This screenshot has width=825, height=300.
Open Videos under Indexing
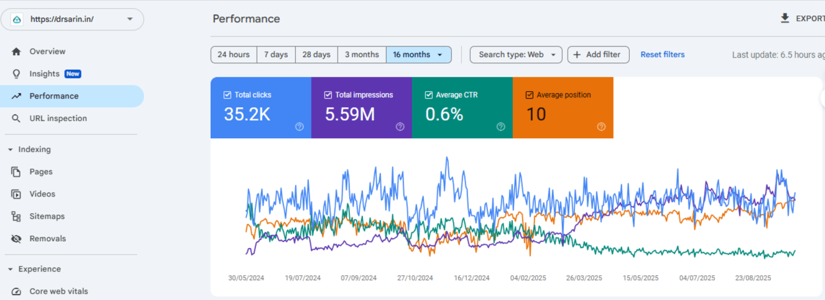point(71,194)
